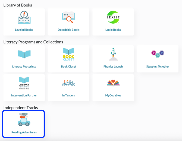The image size is (182, 141).
Task: Click the Leveled Books compass book icon
Action: click(x=24, y=17)
